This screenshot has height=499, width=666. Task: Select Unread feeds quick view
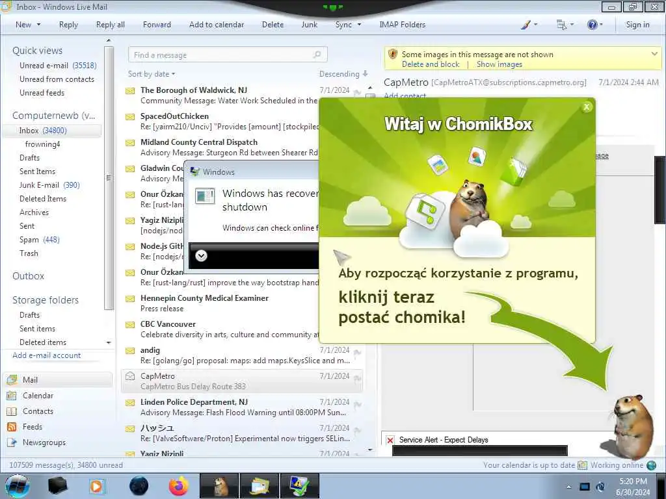42,92
